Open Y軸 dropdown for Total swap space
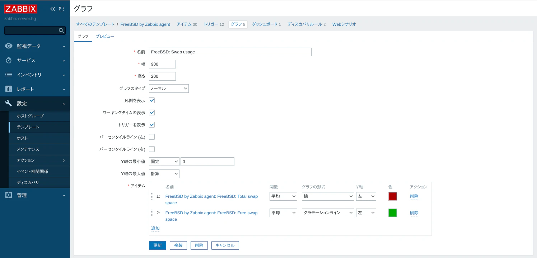 366,196
